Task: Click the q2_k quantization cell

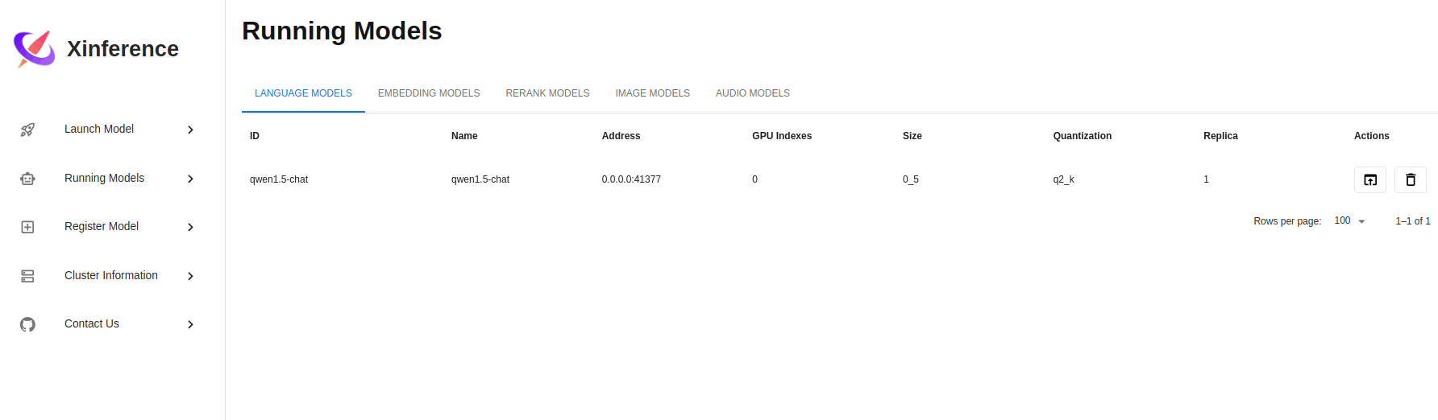Action: pyautogui.click(x=1064, y=179)
